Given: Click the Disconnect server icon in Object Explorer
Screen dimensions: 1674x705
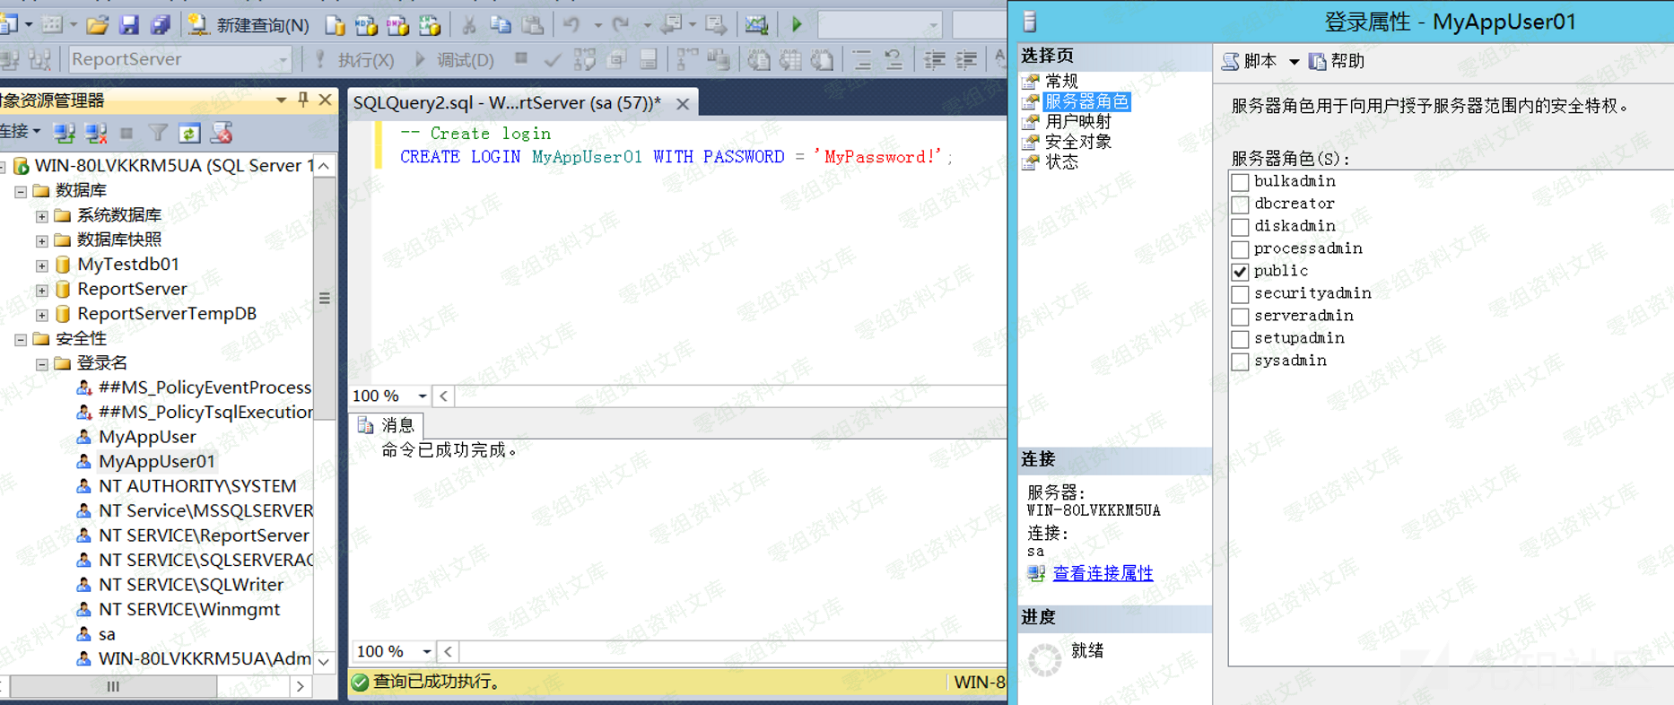Looking at the screenshot, I should point(95,134).
